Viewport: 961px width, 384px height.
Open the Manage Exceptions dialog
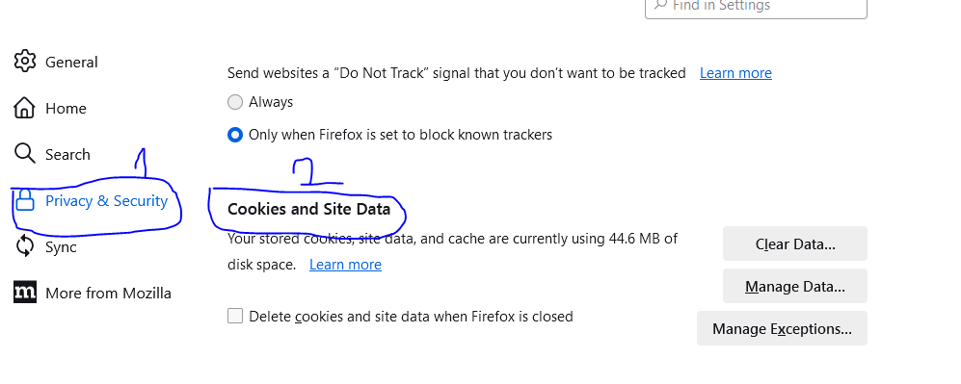click(782, 328)
